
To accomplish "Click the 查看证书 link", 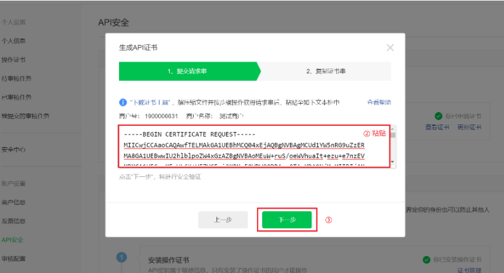I will click(438, 127).
